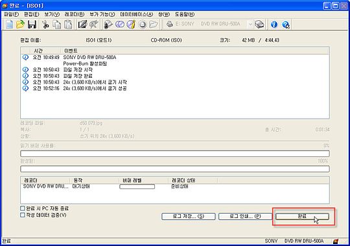Click the Eject disc round icon

point(143,25)
